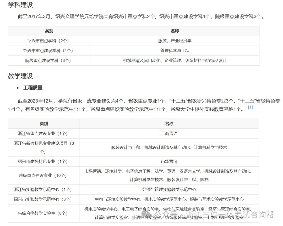Select the cell 管理科学与工程
This screenshot has height=226, width=283.
pyautogui.click(x=175, y=51)
